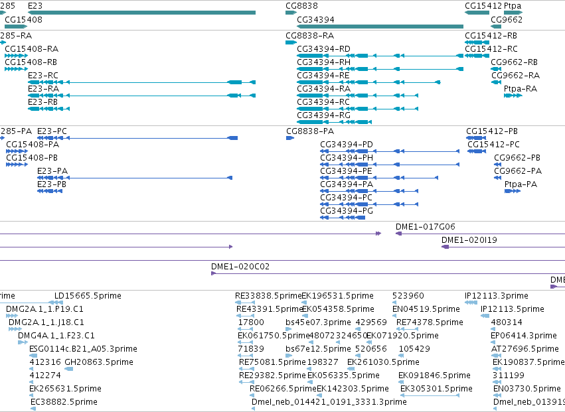Select transcript CG15412-RC
The image size is (565, 412).
pos(477,56)
